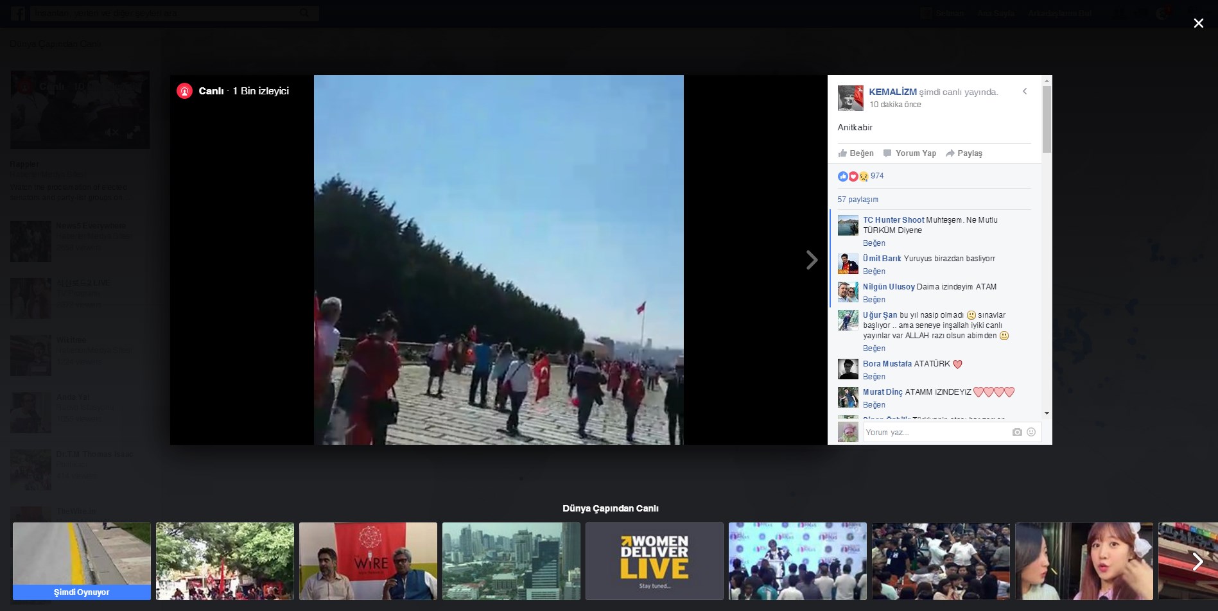Open The Wire live video thumbnail

pyautogui.click(x=368, y=561)
